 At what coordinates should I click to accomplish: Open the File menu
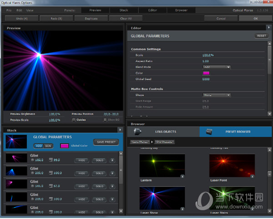pos(9,10)
